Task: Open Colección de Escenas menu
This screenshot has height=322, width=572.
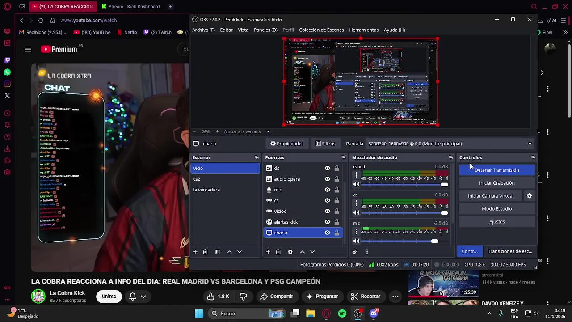Action: tap(321, 30)
